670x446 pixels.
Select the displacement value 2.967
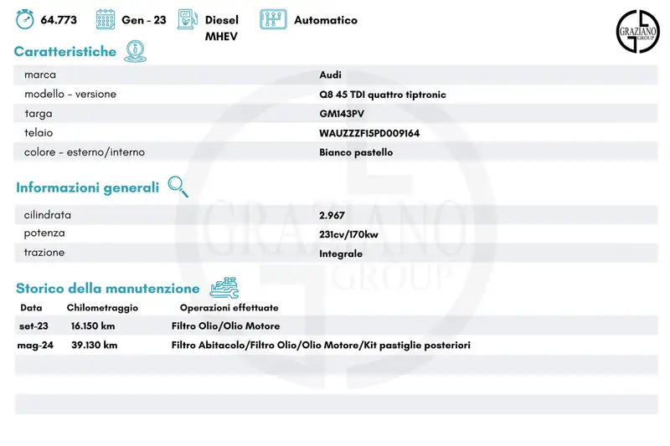coord(332,216)
